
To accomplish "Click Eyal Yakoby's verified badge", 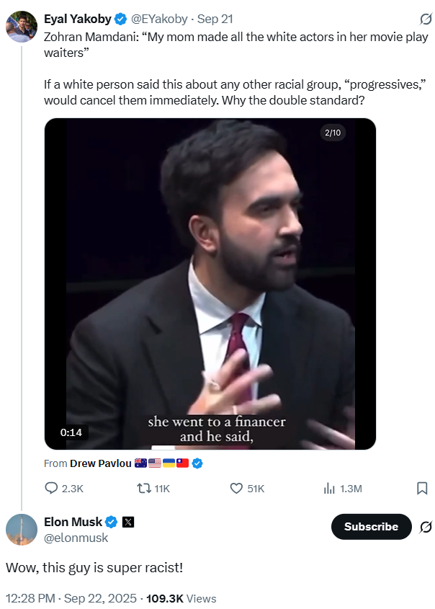I will pos(120,19).
